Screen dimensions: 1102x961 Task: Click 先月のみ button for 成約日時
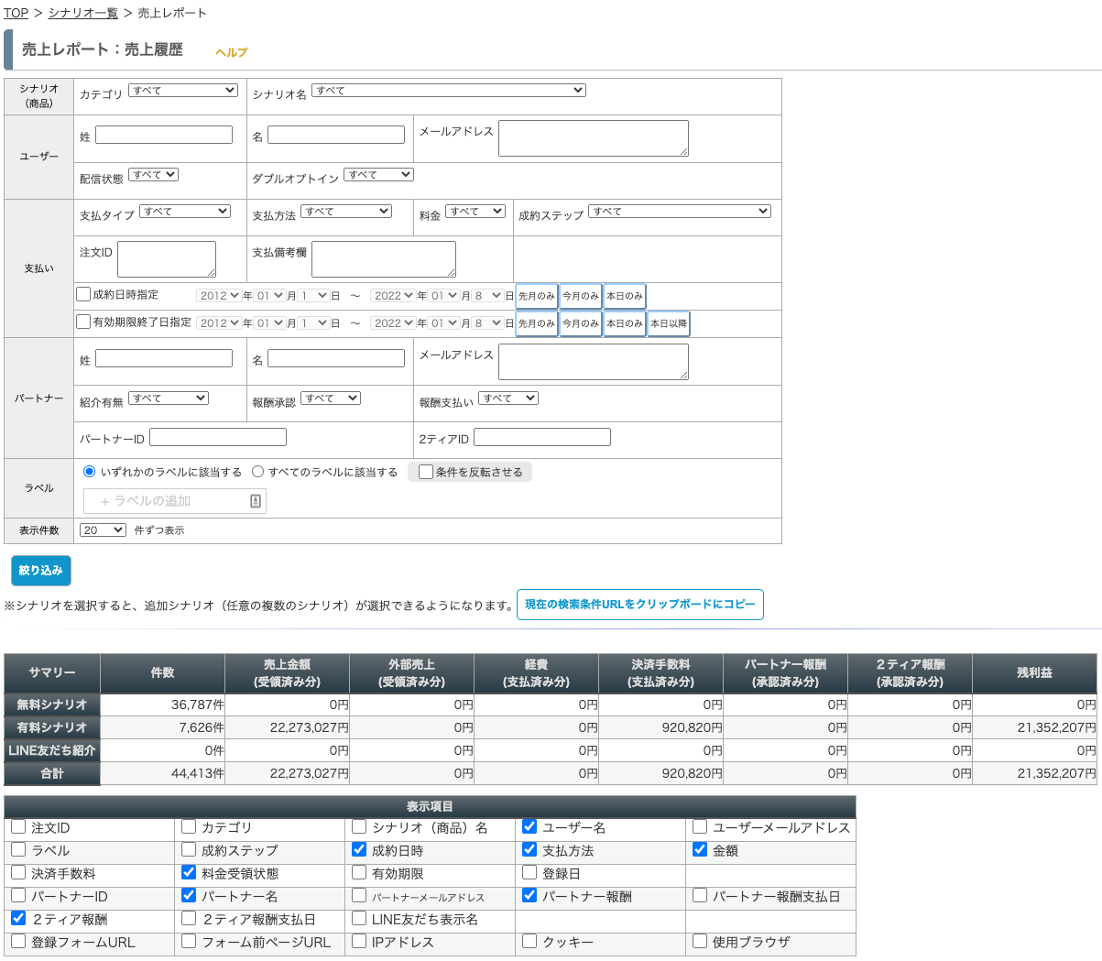(x=536, y=296)
